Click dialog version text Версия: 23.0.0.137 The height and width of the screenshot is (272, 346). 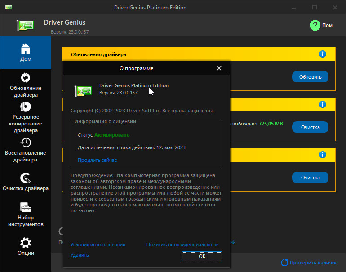118,93
